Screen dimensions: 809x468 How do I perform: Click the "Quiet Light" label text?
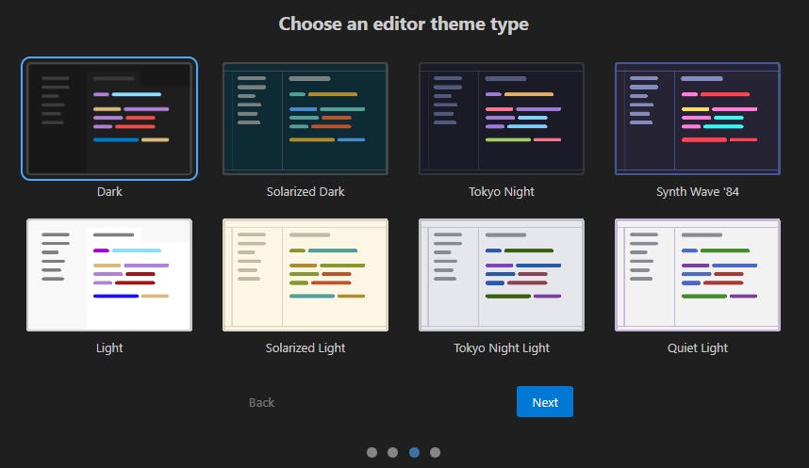tap(698, 347)
